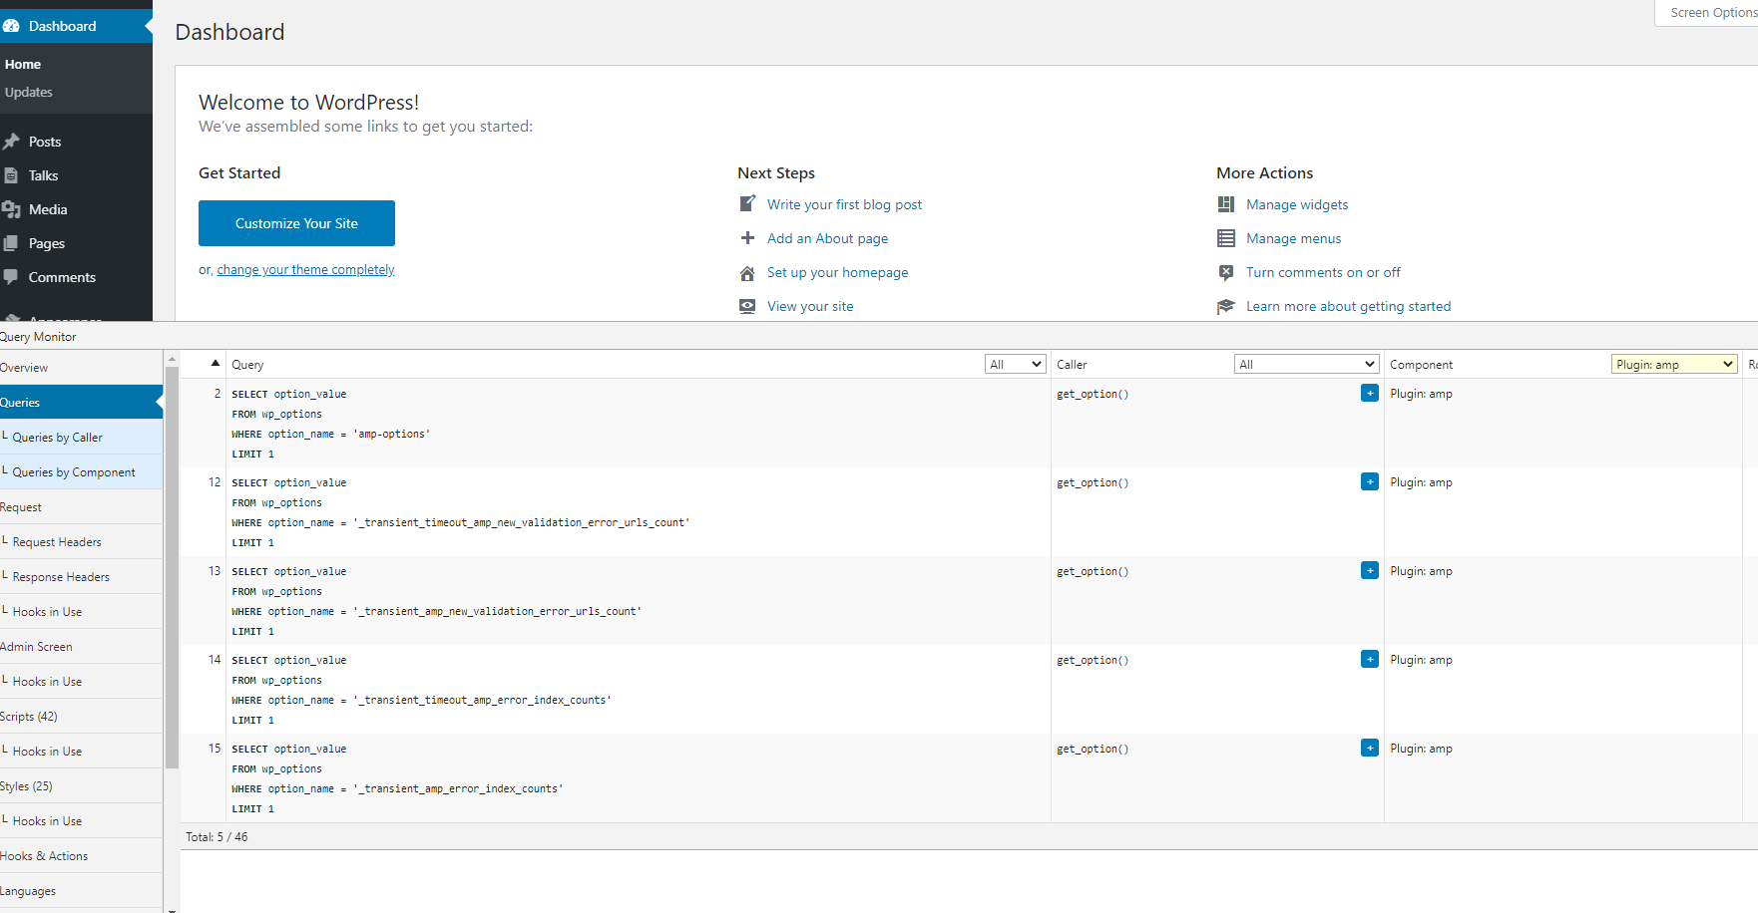Open Write your first blog post link
Image resolution: width=1758 pixels, height=913 pixels.
pyautogui.click(x=844, y=204)
